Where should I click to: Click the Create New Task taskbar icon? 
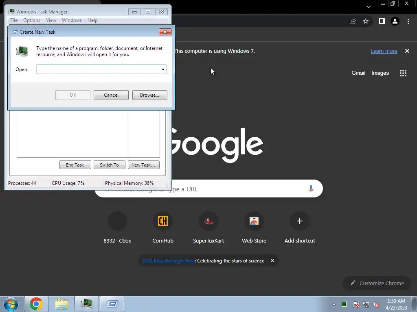point(112,304)
